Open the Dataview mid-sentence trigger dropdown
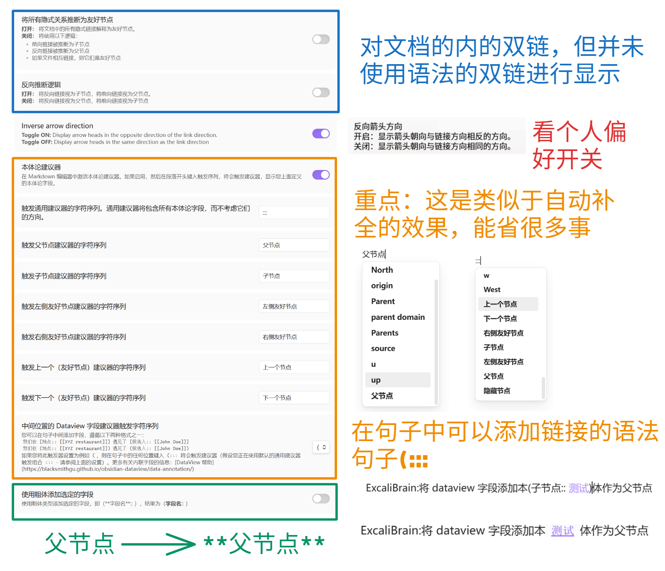The image size is (665, 571). click(321, 447)
